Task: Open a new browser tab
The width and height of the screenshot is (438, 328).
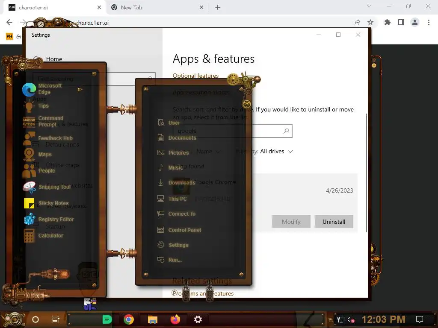Action: coord(218,8)
